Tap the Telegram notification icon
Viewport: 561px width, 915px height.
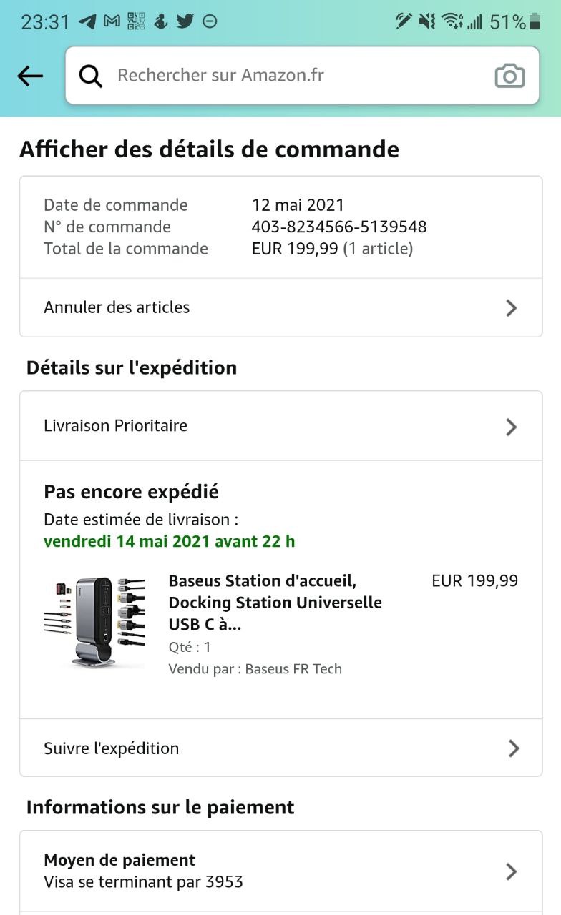pos(87,21)
